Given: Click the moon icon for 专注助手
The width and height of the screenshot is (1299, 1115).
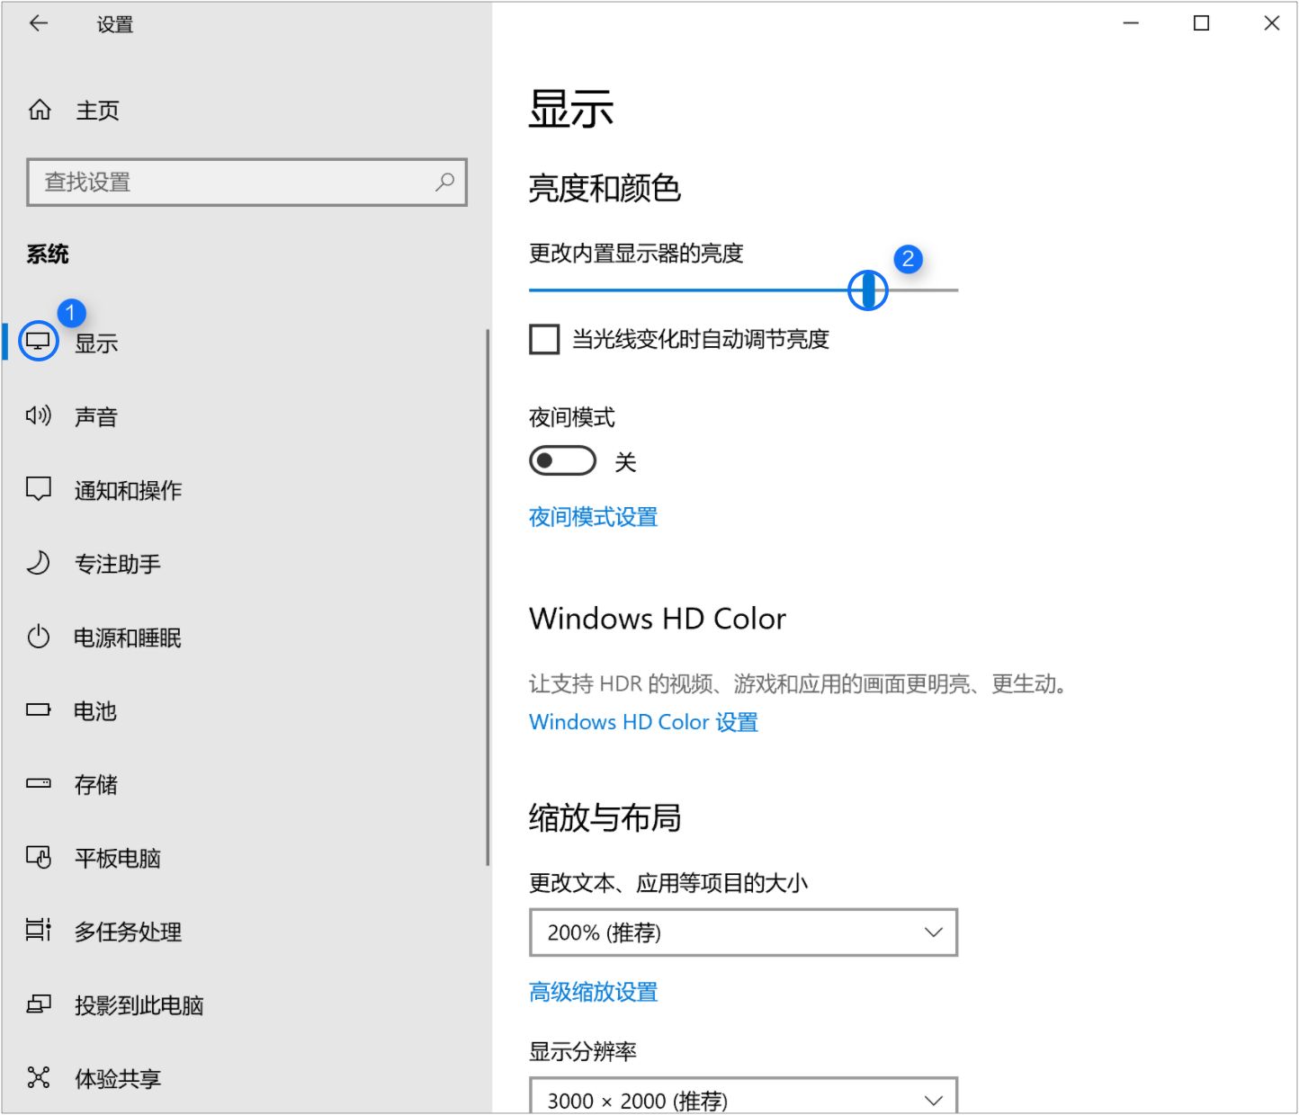Looking at the screenshot, I should pyautogui.click(x=39, y=563).
